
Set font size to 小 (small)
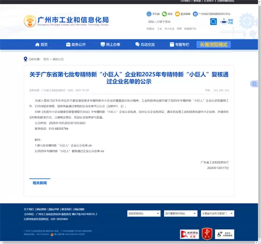(x=227, y=90)
